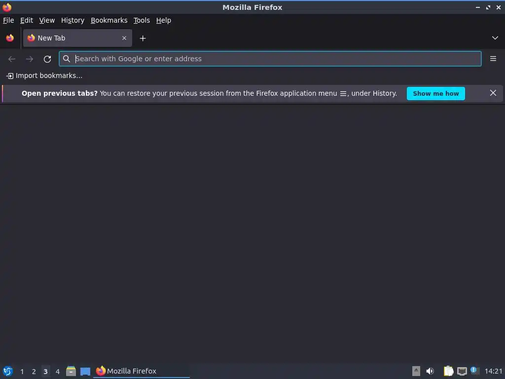The height and width of the screenshot is (379, 505).
Task: Open the View menu
Action: pos(47,20)
